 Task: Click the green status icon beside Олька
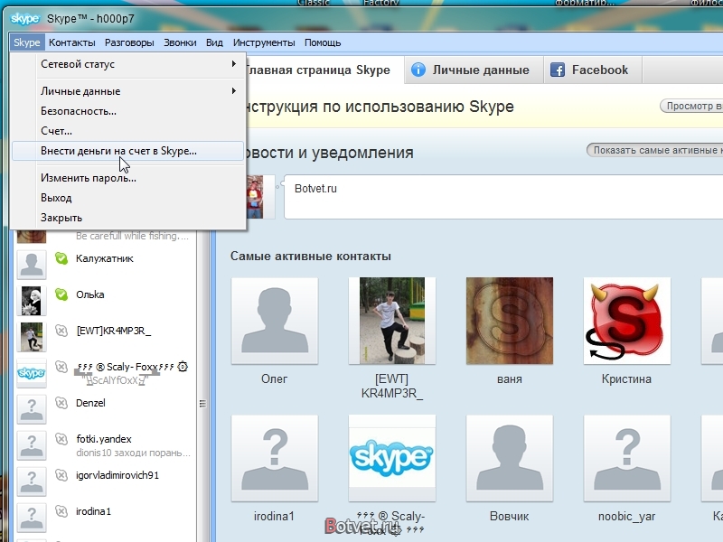point(61,294)
